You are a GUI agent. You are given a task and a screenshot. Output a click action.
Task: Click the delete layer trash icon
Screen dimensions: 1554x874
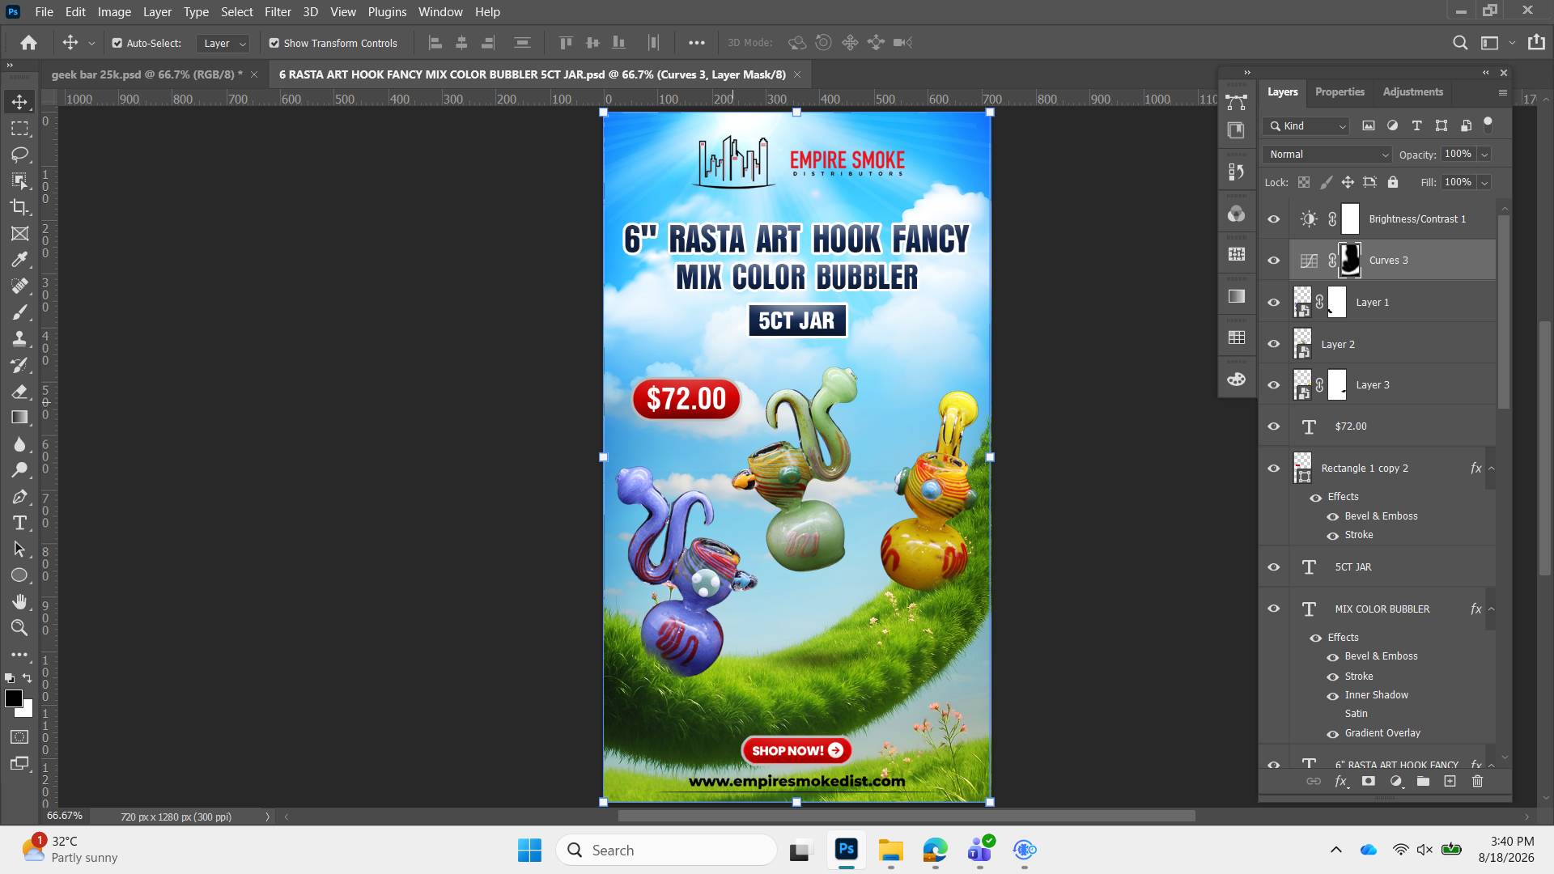tap(1477, 781)
